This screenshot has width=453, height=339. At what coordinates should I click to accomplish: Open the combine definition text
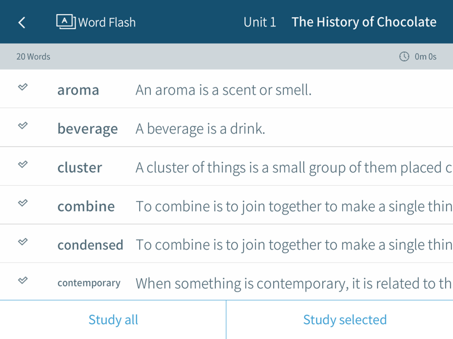tap(294, 207)
